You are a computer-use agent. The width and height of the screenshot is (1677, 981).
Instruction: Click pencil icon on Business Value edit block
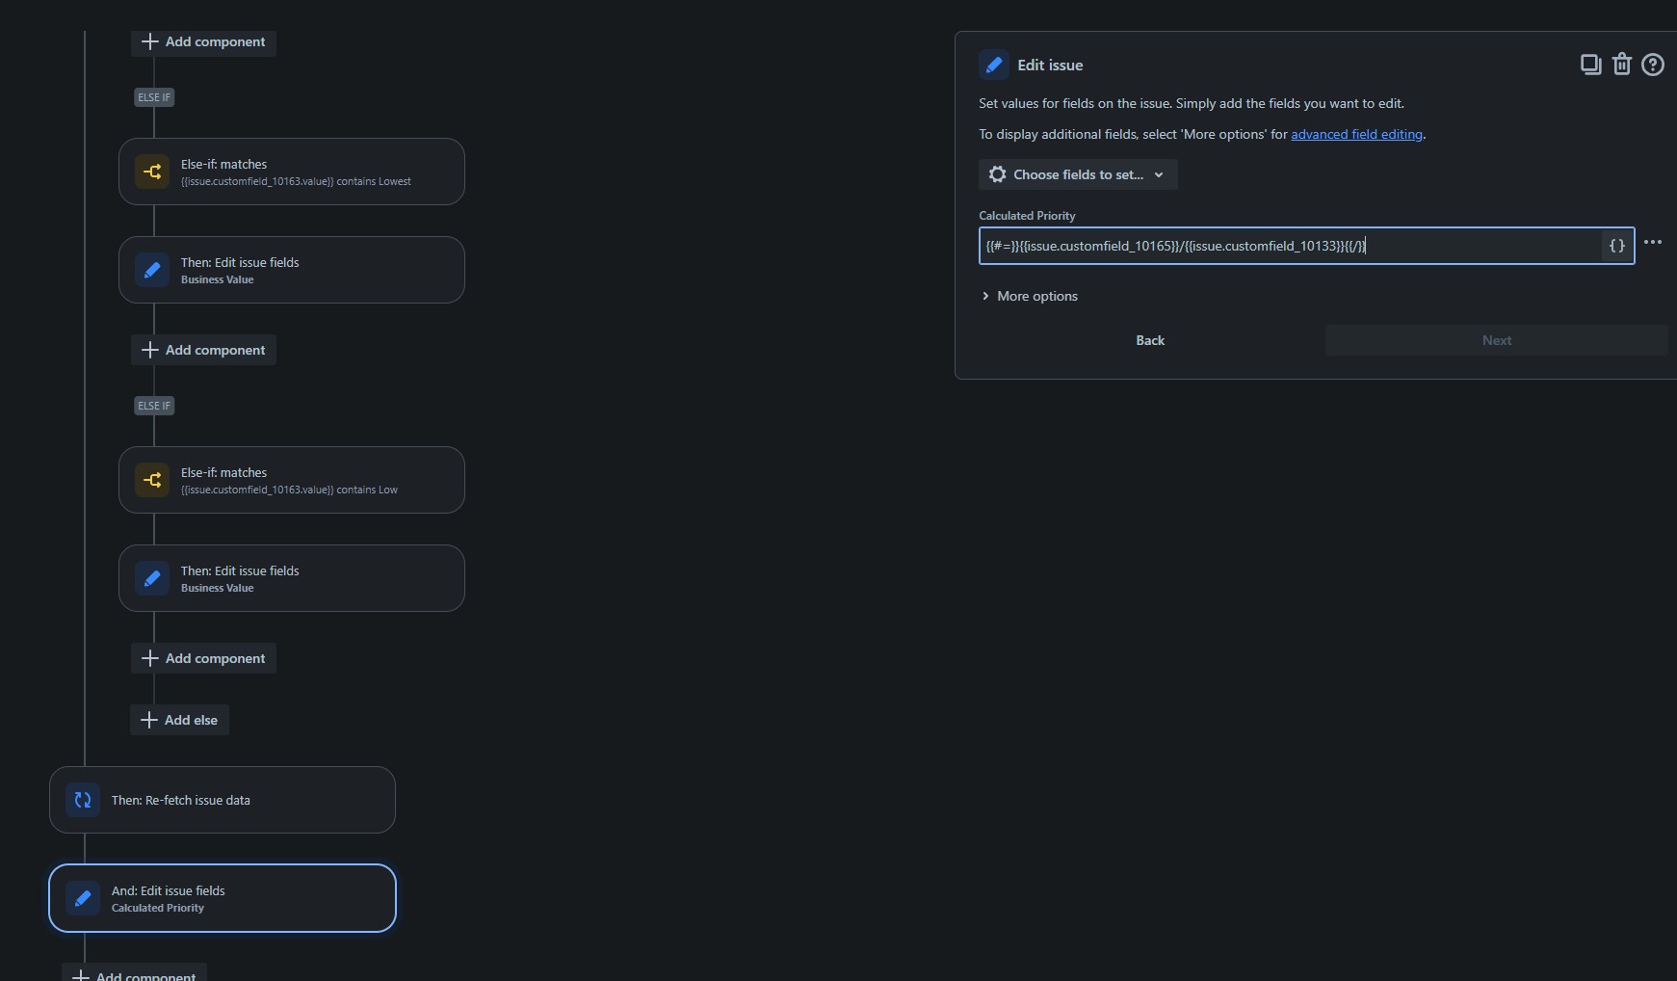tap(151, 269)
